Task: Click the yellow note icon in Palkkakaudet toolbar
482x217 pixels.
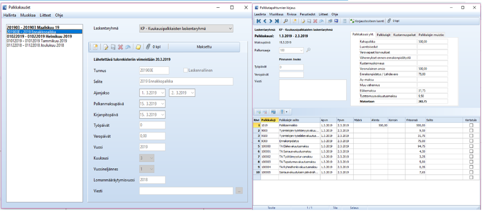Action: [138, 47]
